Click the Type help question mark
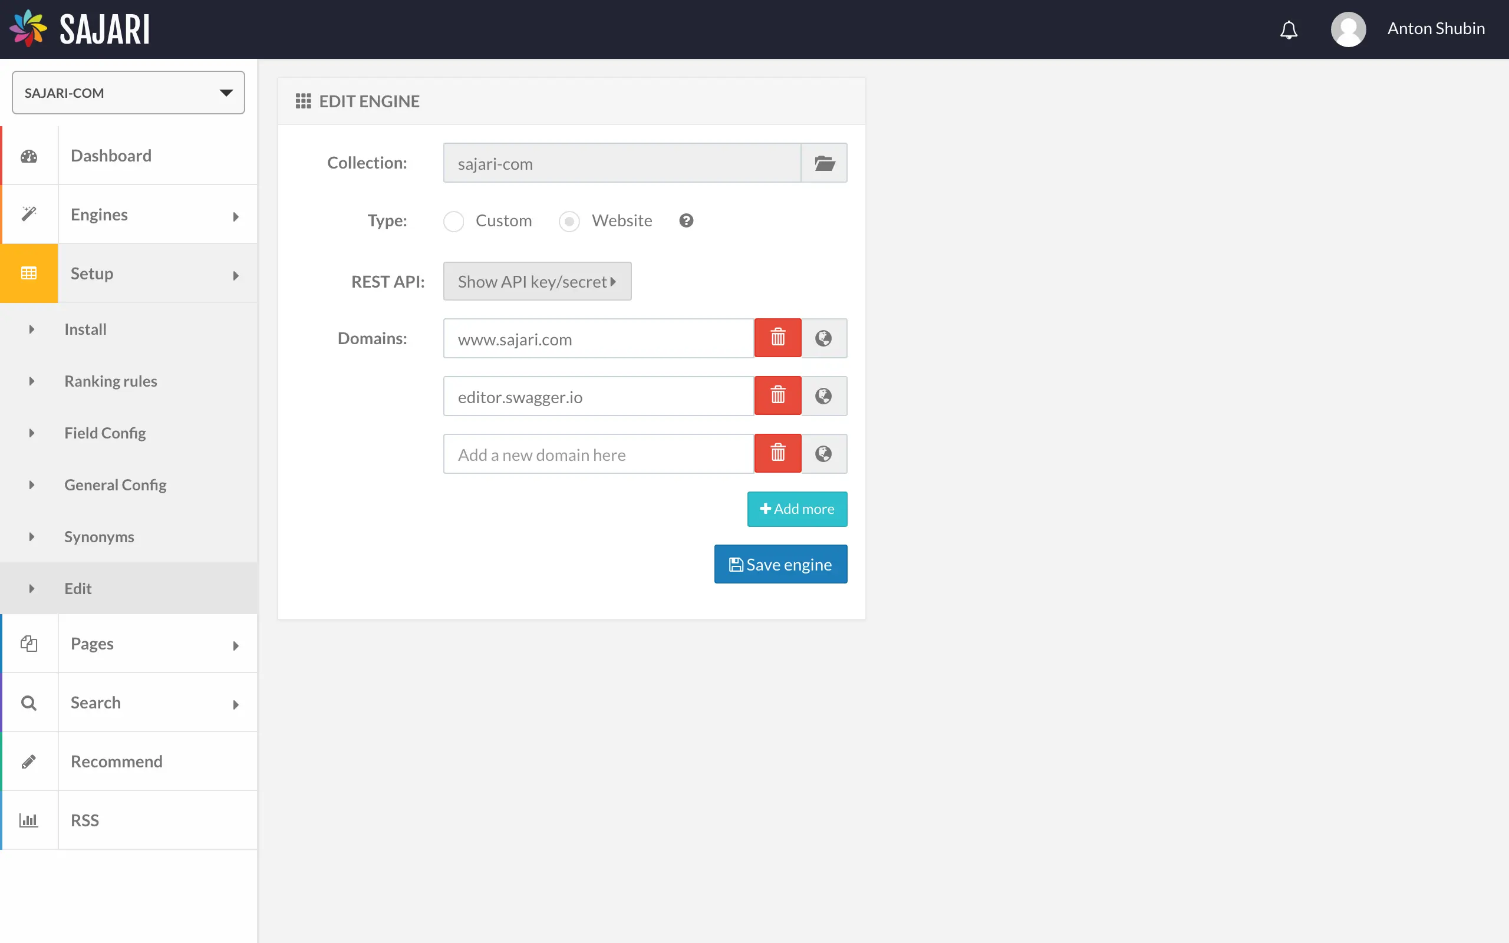1509x943 pixels. tap(686, 221)
